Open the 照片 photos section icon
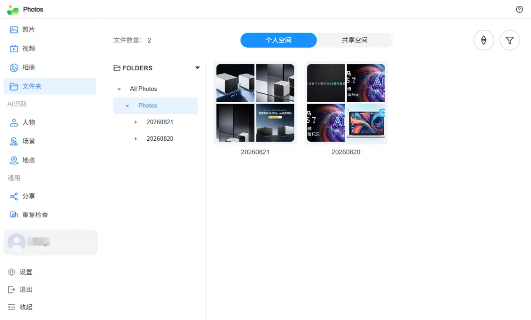 click(14, 30)
